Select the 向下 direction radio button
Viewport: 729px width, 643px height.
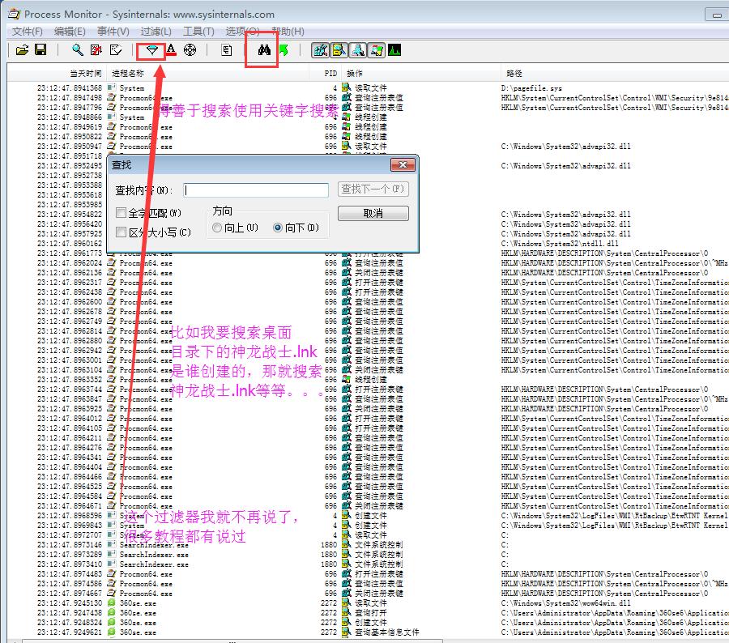click(x=278, y=228)
